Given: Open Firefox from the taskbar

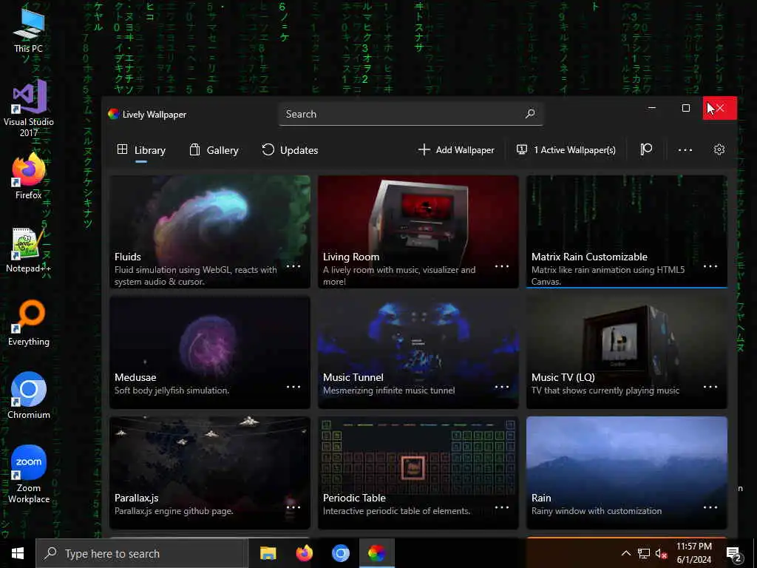Looking at the screenshot, I should (x=304, y=553).
